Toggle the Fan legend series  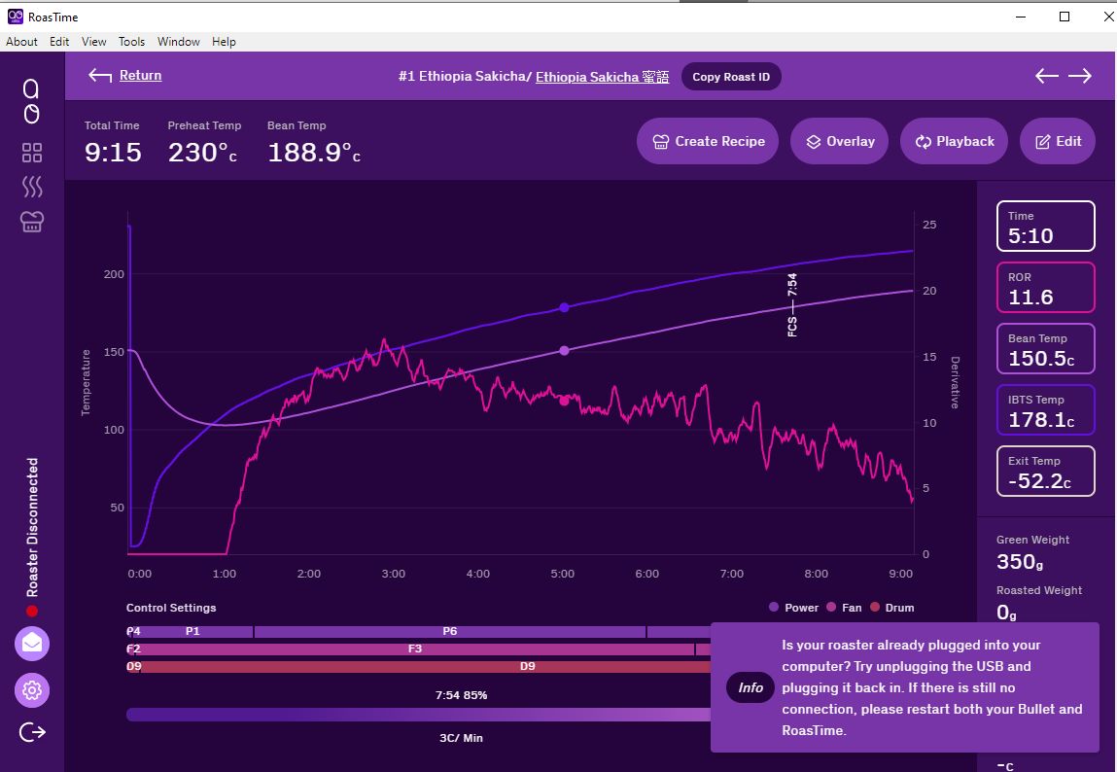(x=844, y=608)
